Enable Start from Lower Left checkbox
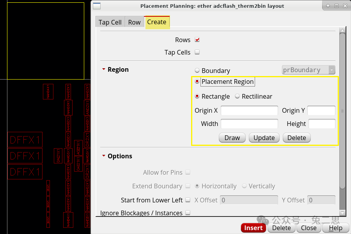Image resolution: width=351 pixels, height=234 pixels. point(188,200)
